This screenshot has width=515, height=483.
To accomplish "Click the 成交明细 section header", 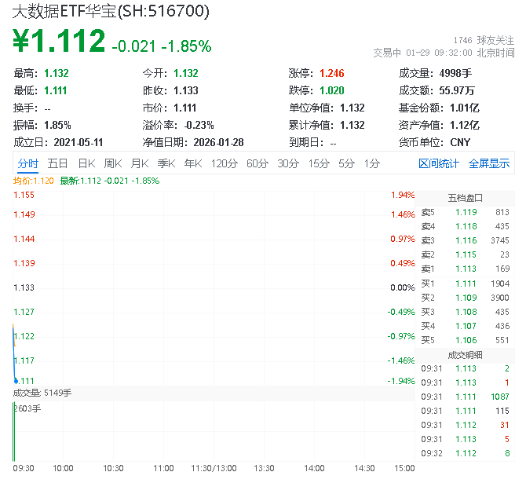I will 465,355.
